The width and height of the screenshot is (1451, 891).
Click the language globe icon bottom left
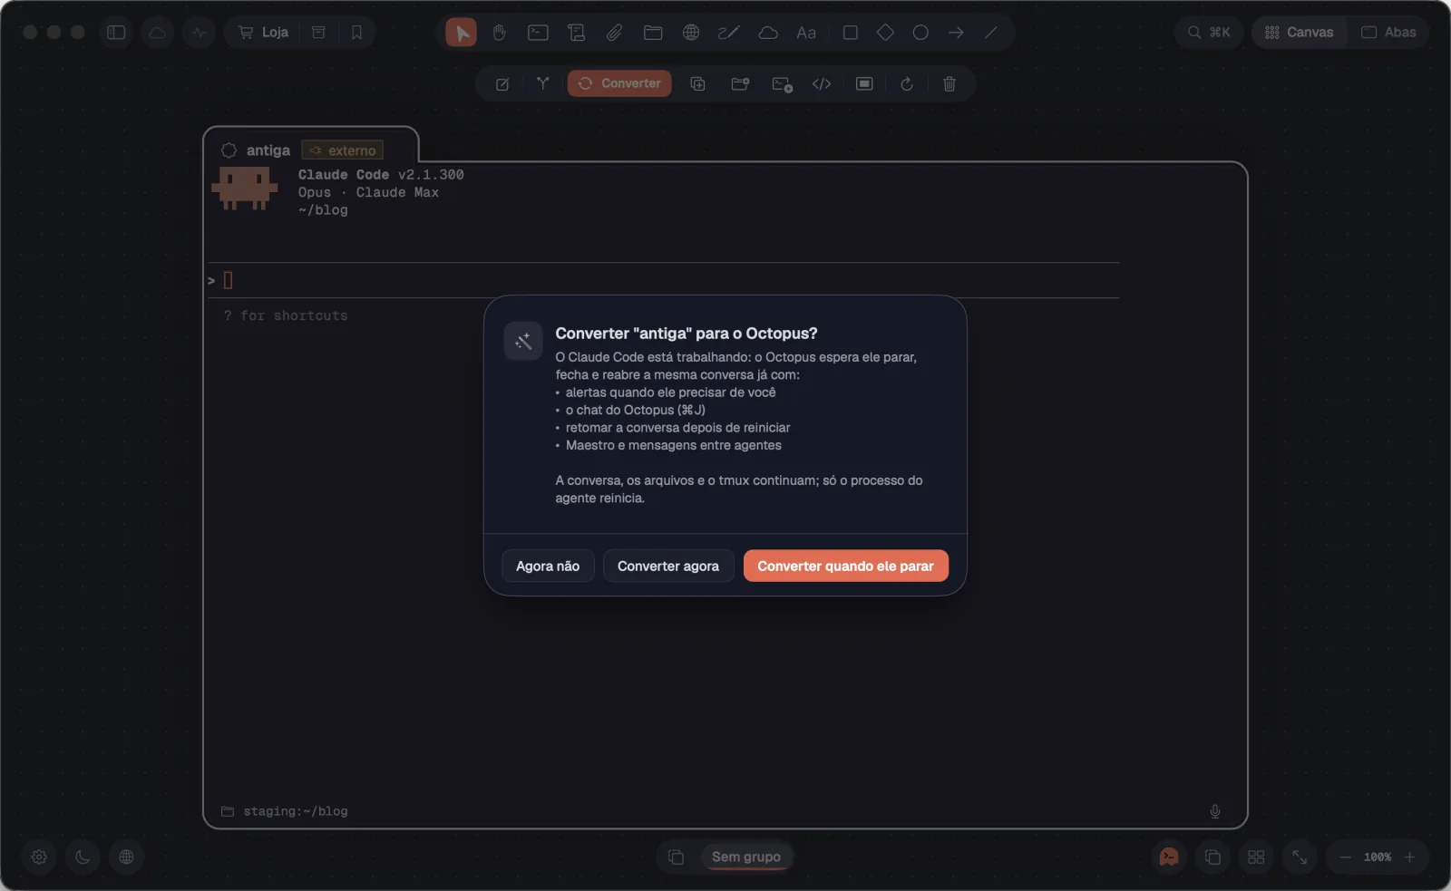tap(126, 857)
